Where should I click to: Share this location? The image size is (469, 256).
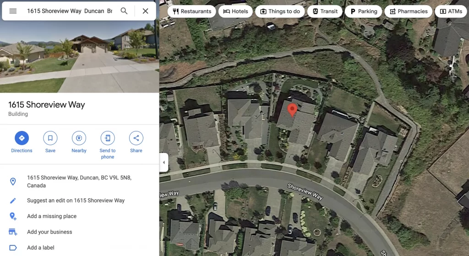coord(136,142)
